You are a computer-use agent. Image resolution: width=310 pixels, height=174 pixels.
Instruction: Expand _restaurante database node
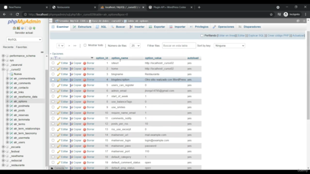tap(3, 165)
